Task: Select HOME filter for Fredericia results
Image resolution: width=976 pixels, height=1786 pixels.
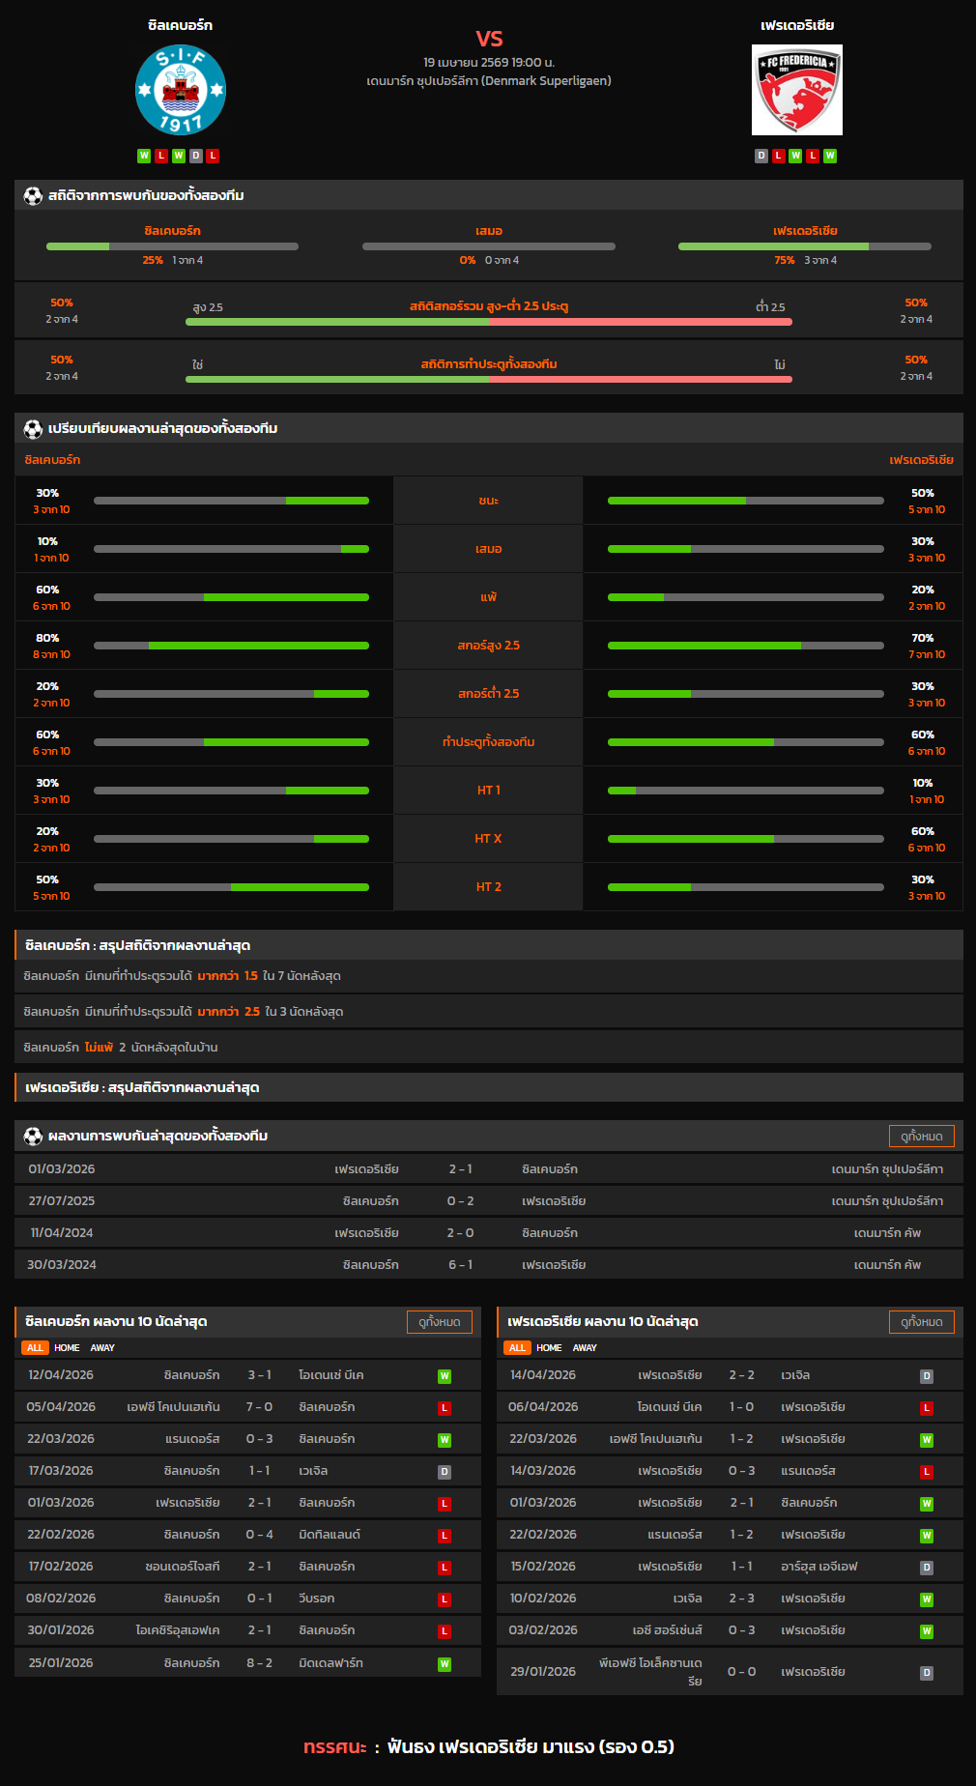Action: (549, 1348)
